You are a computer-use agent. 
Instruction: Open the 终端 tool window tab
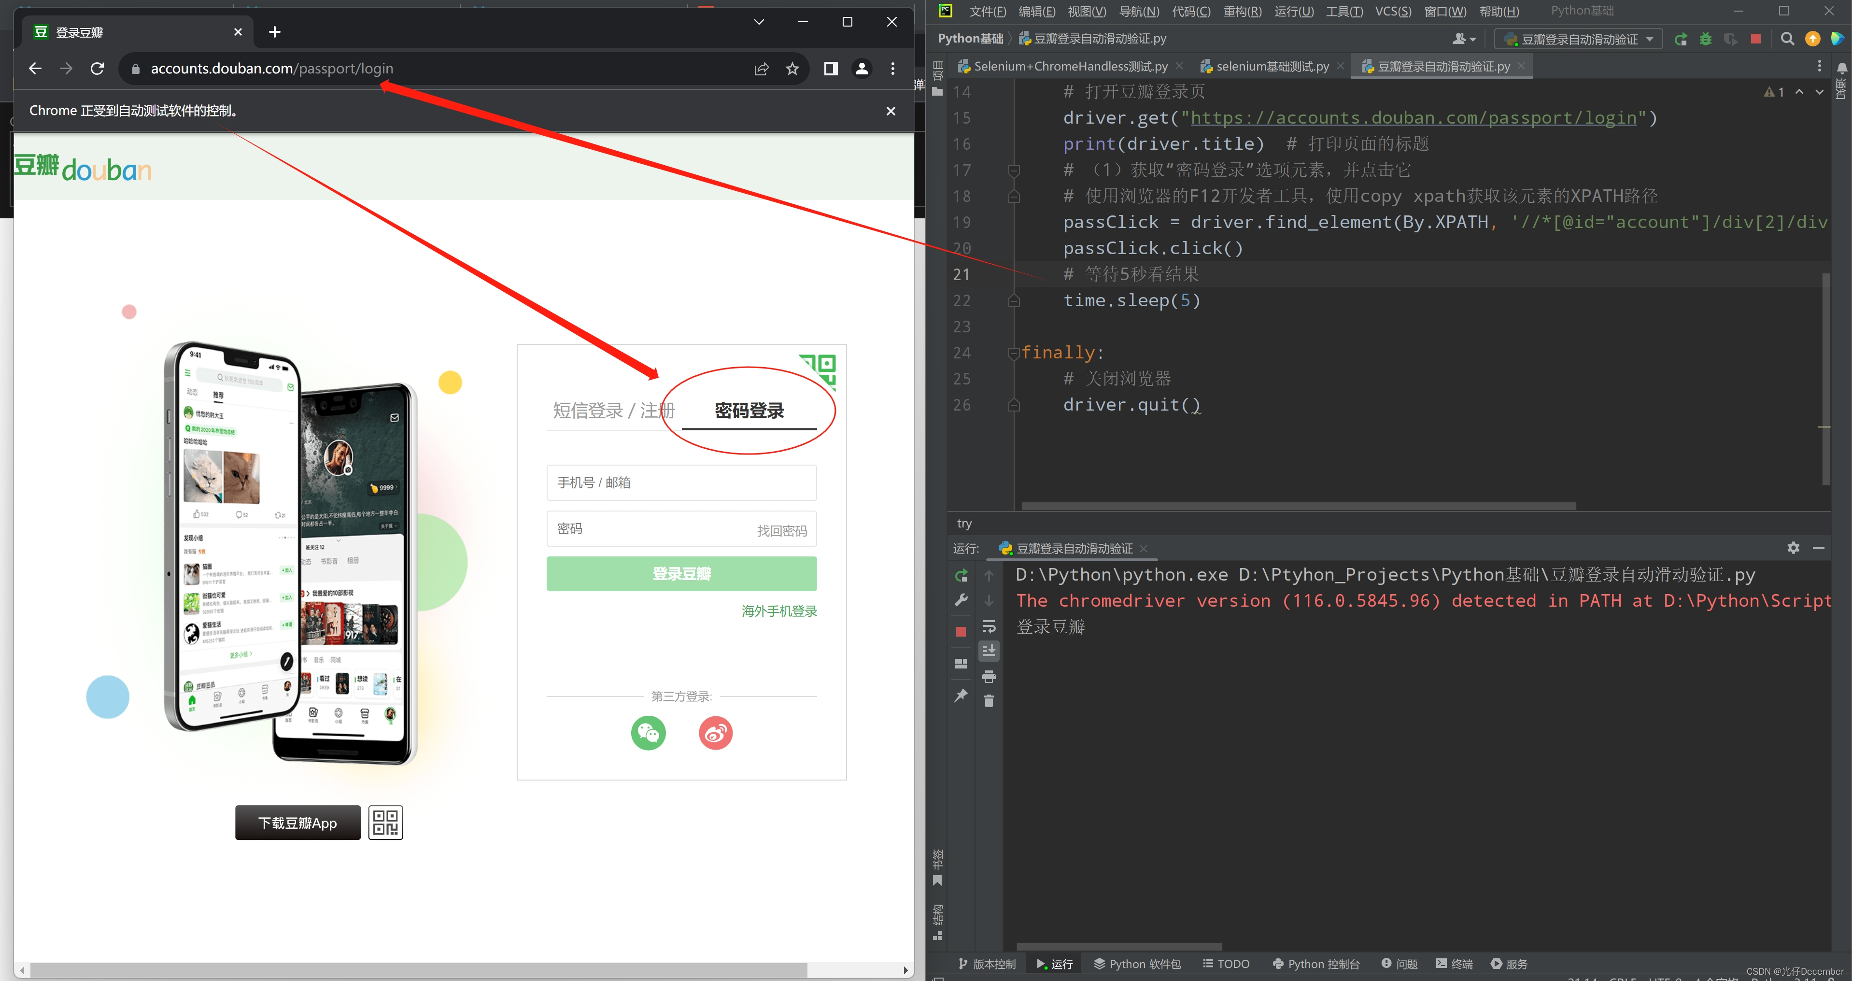coord(1455,964)
